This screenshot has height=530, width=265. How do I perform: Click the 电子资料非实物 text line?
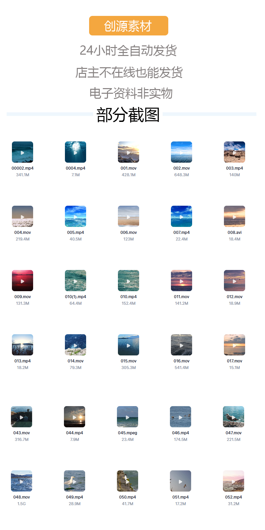(131, 93)
